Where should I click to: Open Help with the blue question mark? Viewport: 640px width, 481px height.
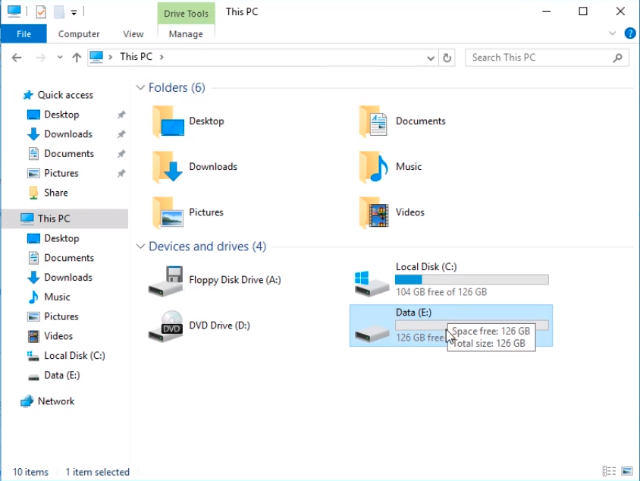click(629, 33)
